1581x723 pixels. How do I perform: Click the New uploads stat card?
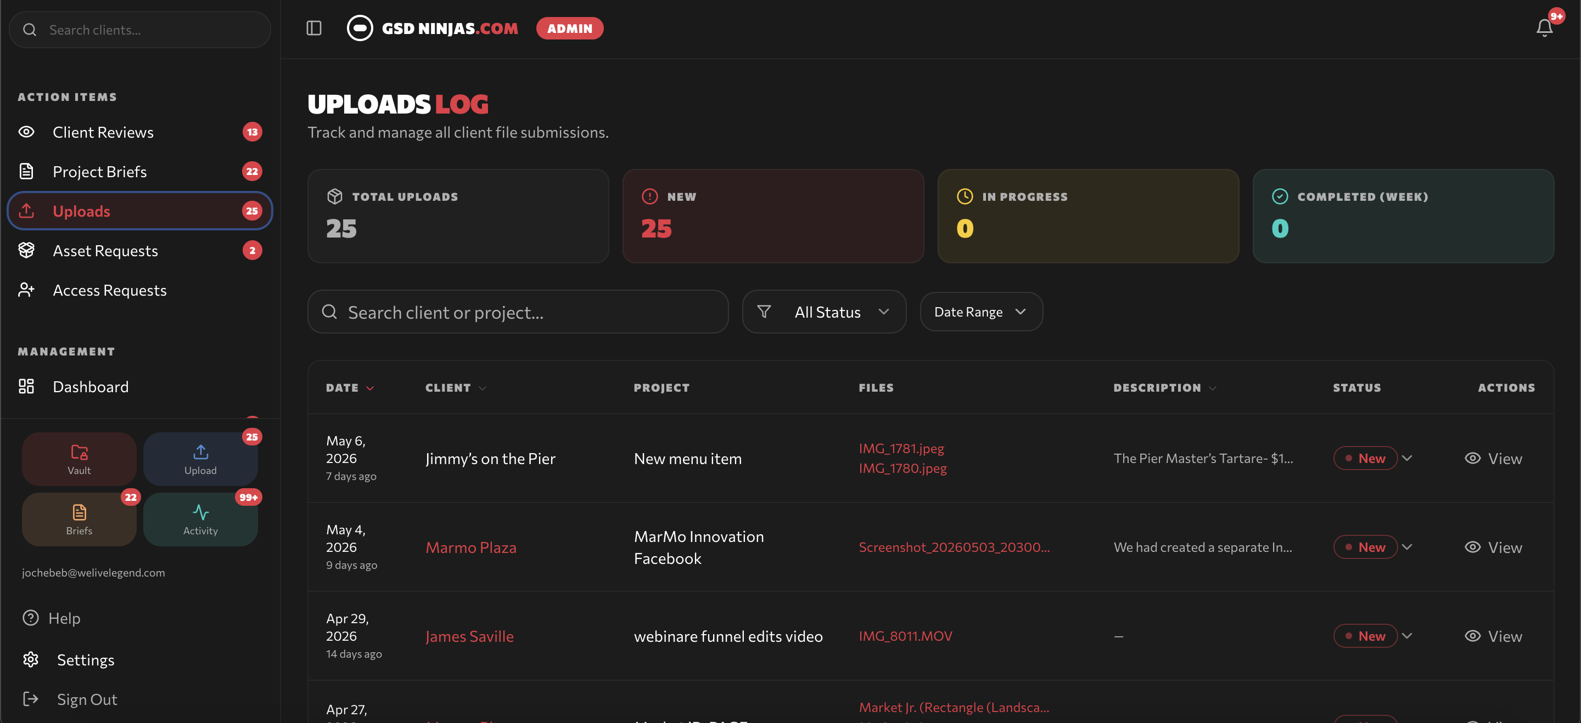click(x=773, y=216)
